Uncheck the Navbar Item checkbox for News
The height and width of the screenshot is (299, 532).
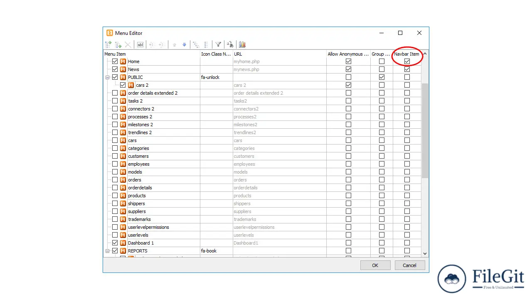(x=407, y=69)
